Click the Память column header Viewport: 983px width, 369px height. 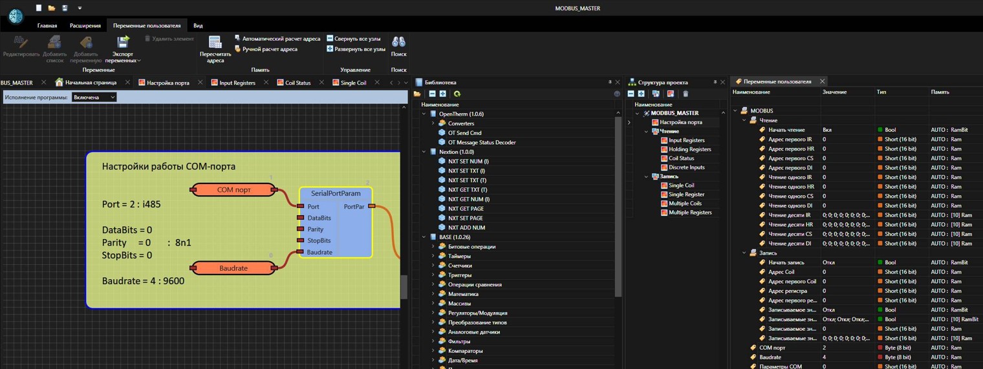[x=940, y=92]
